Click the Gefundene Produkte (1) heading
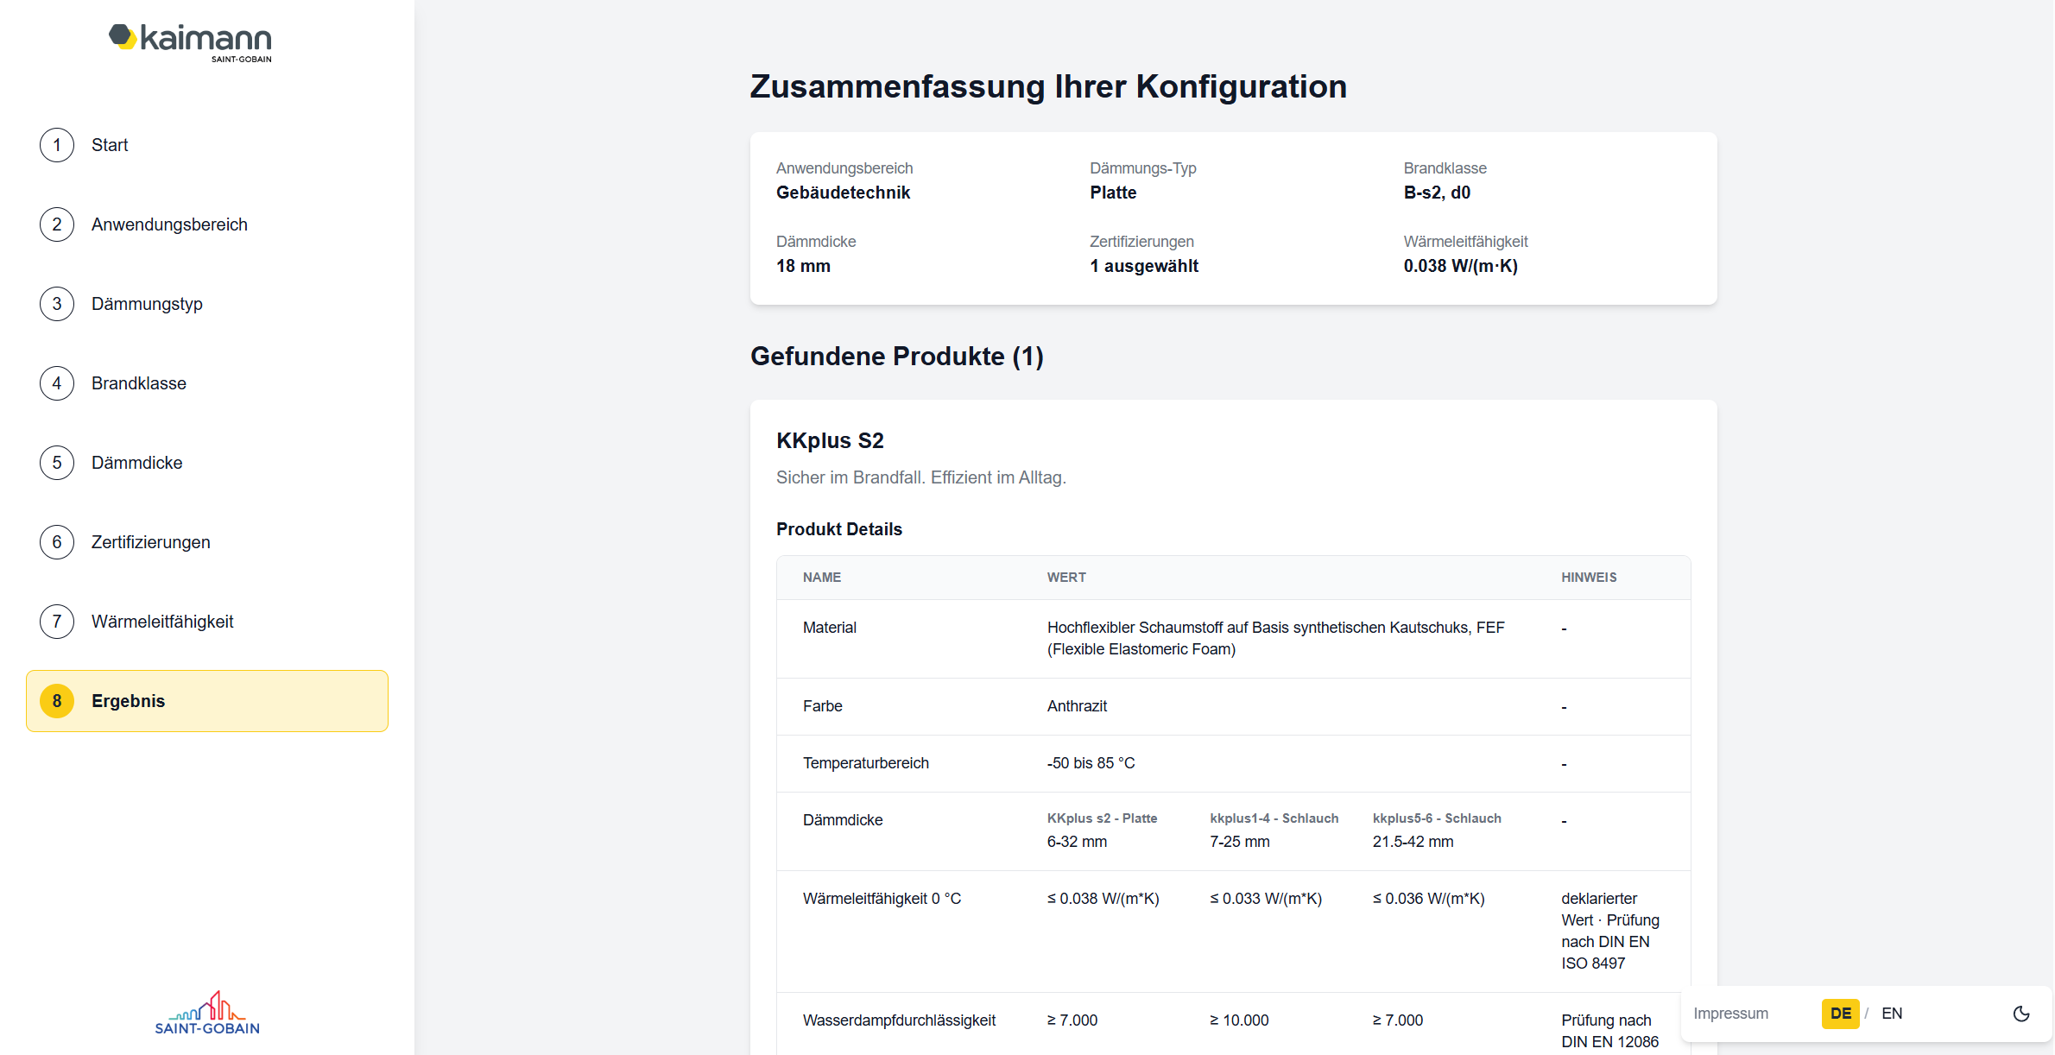The image size is (2055, 1055). (896, 357)
